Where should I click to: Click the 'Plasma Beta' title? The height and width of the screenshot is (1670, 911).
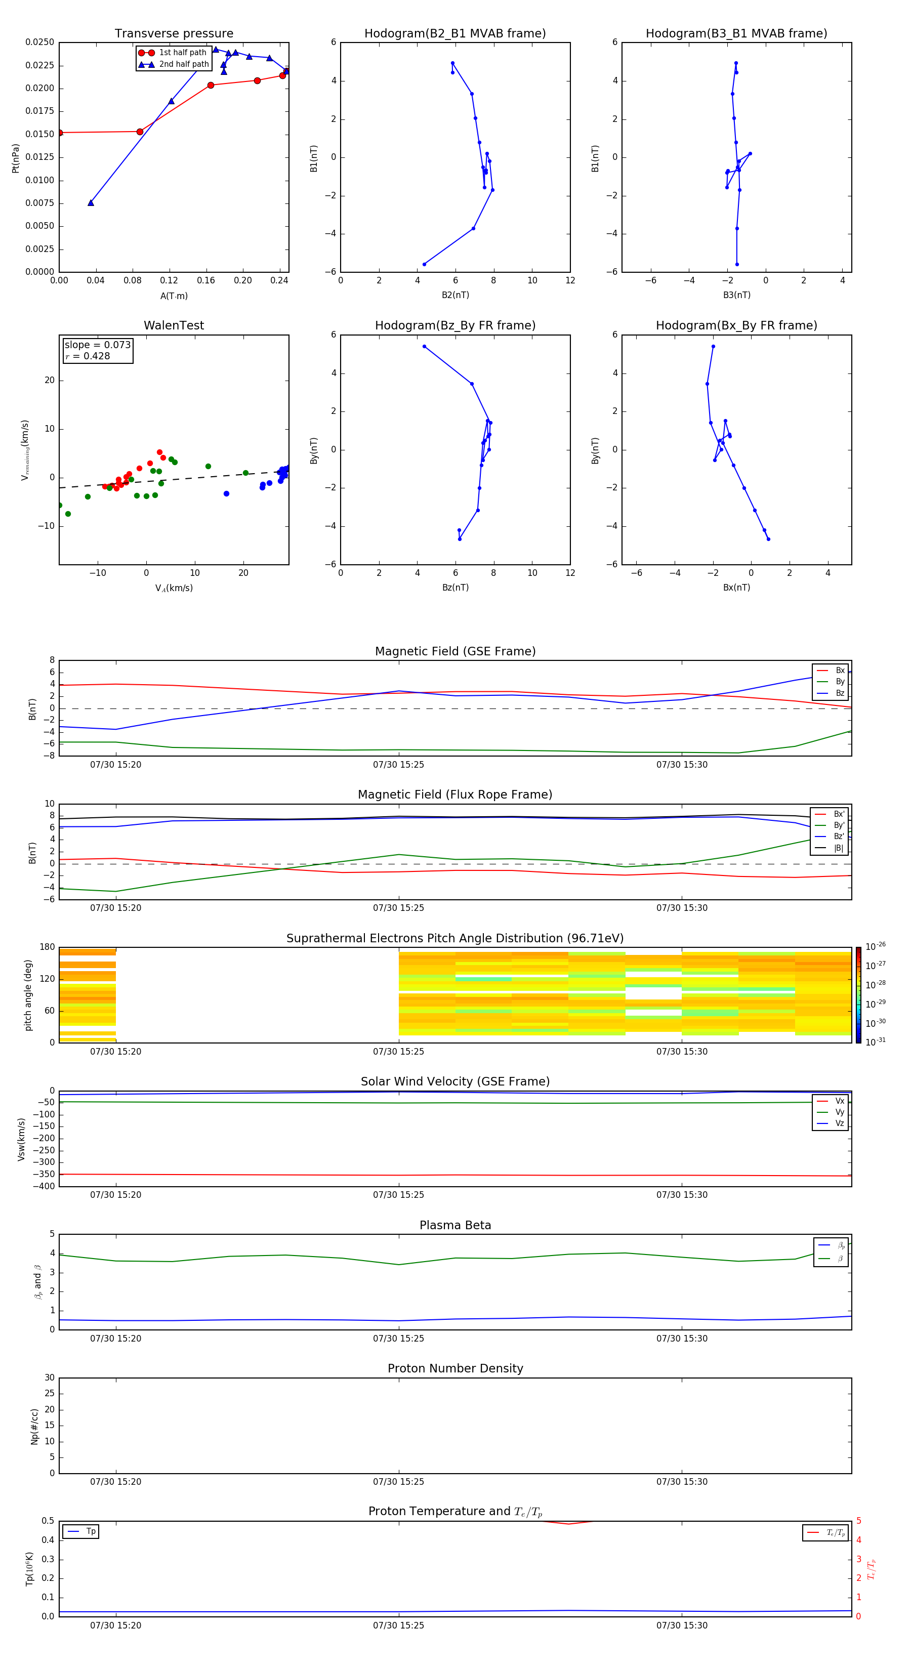[455, 1225]
